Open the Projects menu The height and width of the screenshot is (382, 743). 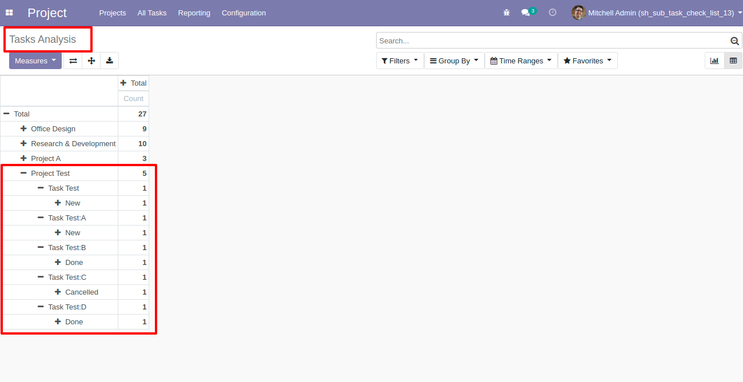pos(113,13)
